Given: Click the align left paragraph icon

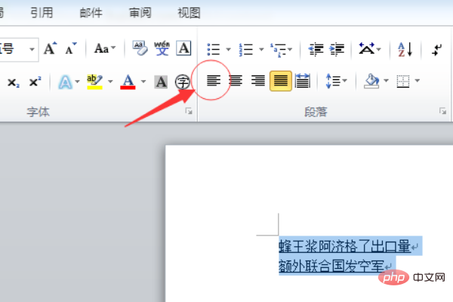Looking at the screenshot, I should (x=214, y=81).
